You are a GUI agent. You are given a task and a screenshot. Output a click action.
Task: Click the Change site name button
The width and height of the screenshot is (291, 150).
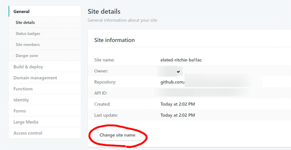(117, 135)
